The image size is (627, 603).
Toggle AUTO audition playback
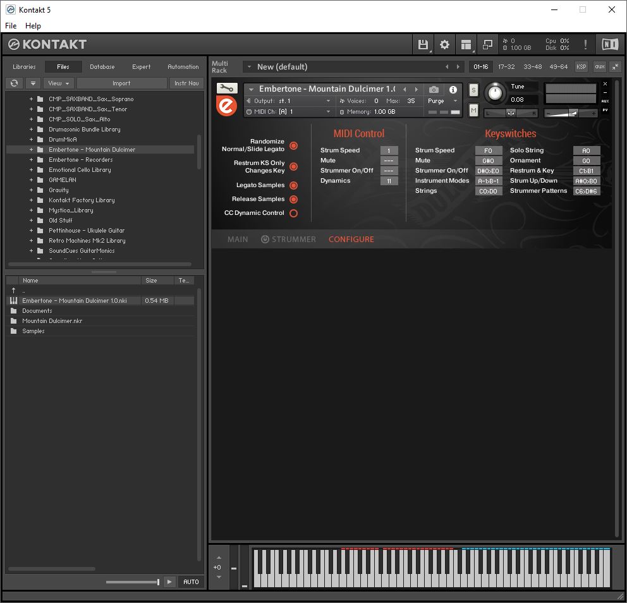tap(191, 582)
